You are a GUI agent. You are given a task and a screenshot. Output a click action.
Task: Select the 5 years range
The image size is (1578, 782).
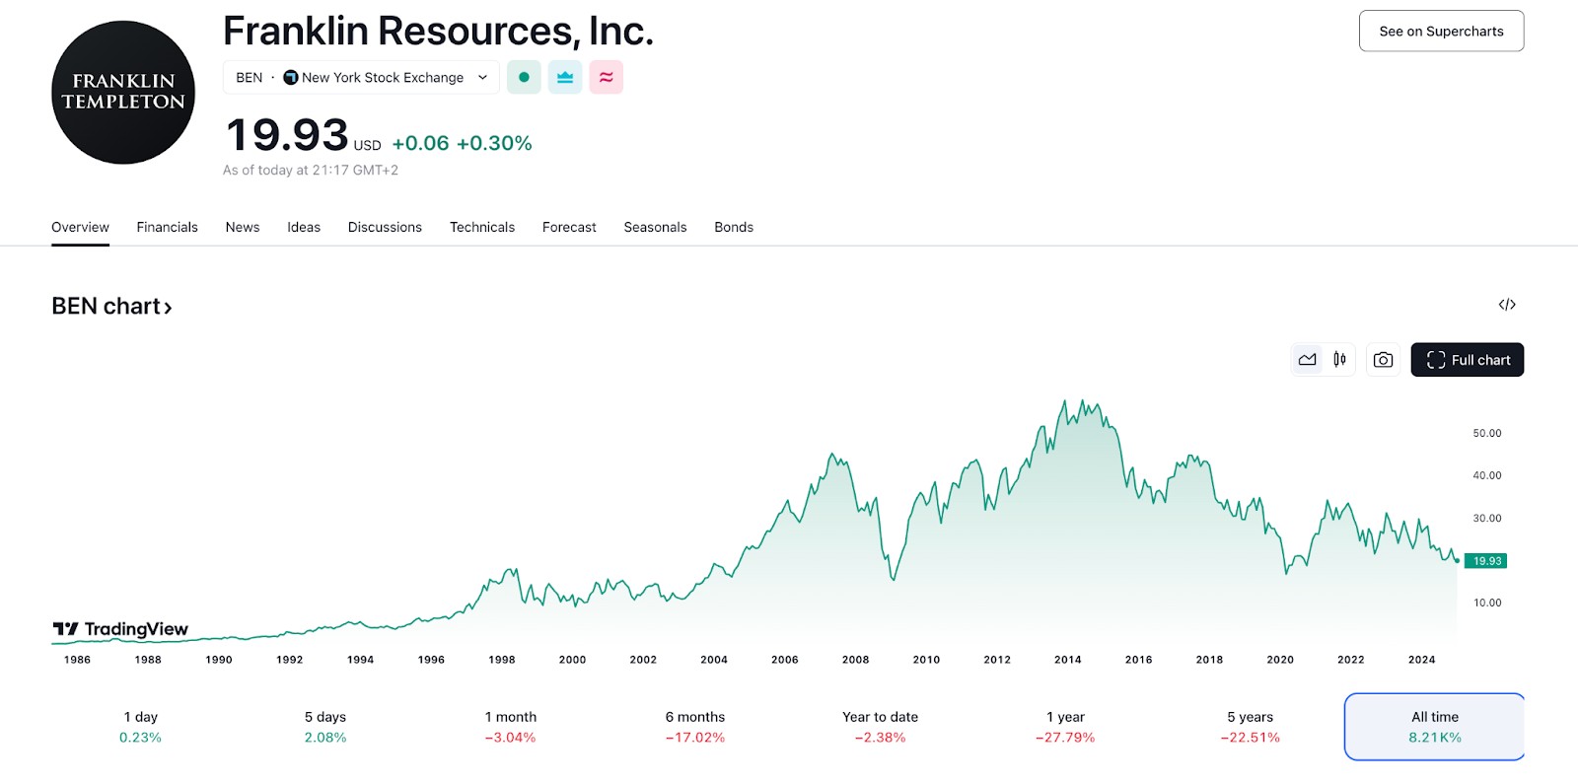coord(1250,727)
